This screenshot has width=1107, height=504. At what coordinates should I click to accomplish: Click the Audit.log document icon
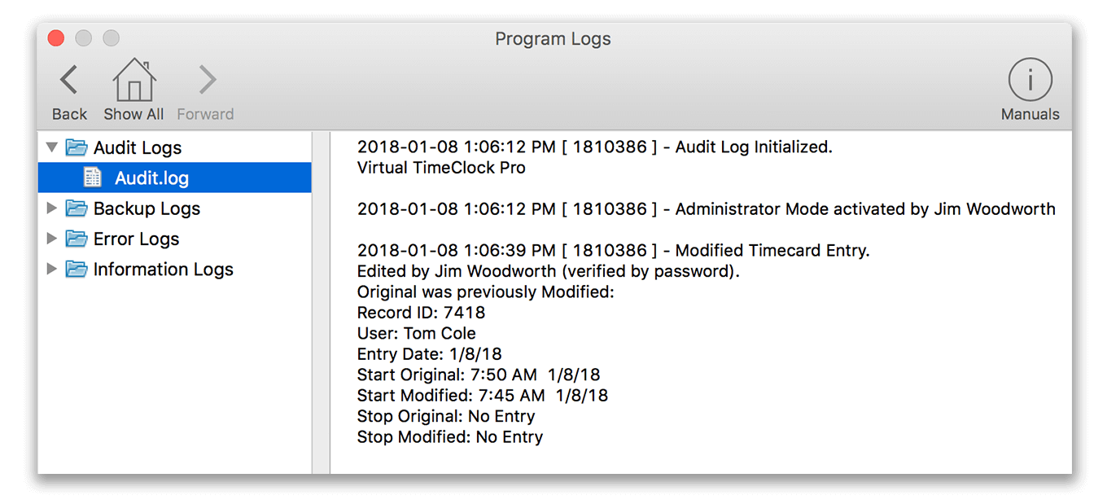click(92, 177)
